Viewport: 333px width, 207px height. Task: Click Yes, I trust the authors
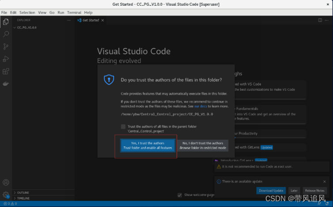(x=148, y=146)
